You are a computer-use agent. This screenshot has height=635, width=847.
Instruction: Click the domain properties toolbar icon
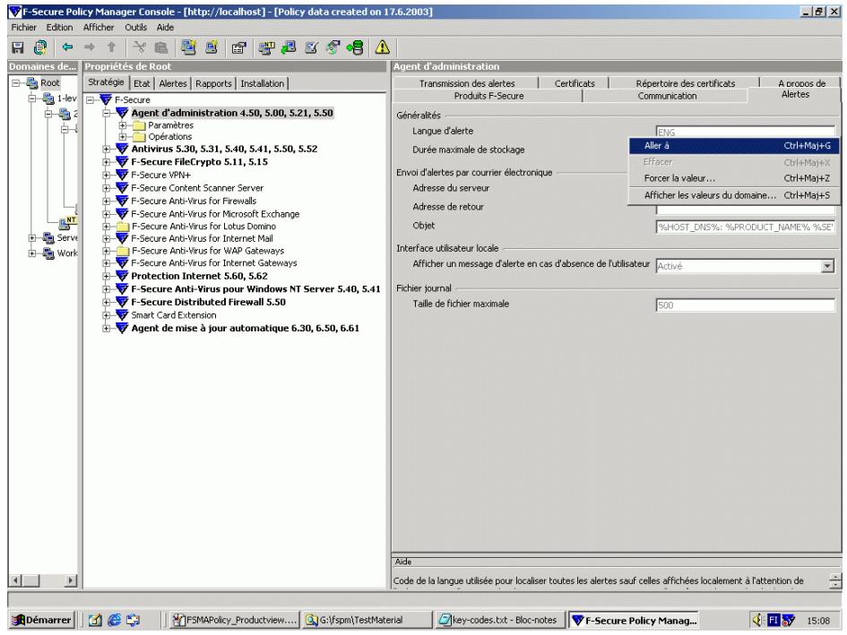(238, 47)
